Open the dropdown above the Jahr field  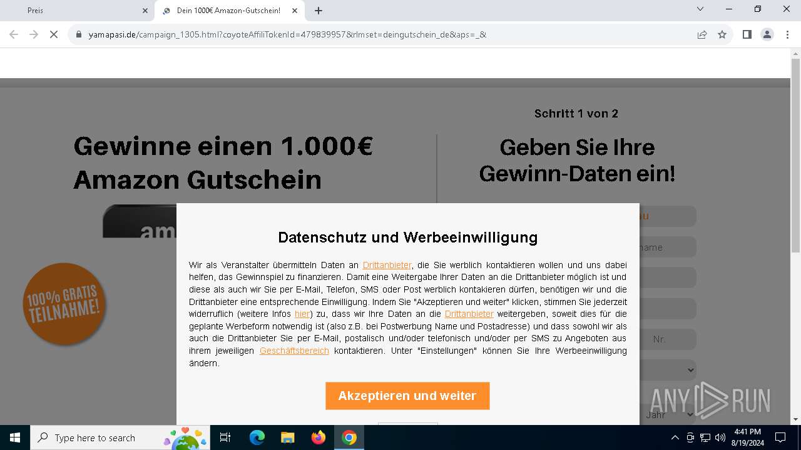click(668, 370)
